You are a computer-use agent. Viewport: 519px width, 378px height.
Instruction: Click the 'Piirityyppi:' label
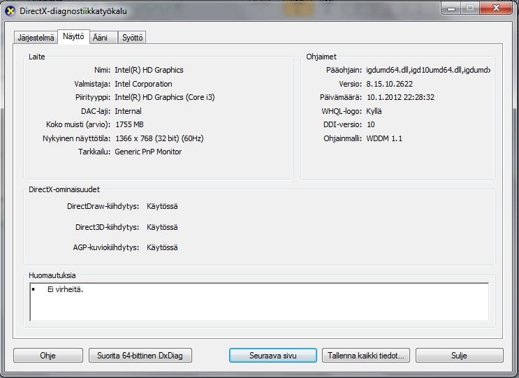tap(93, 97)
